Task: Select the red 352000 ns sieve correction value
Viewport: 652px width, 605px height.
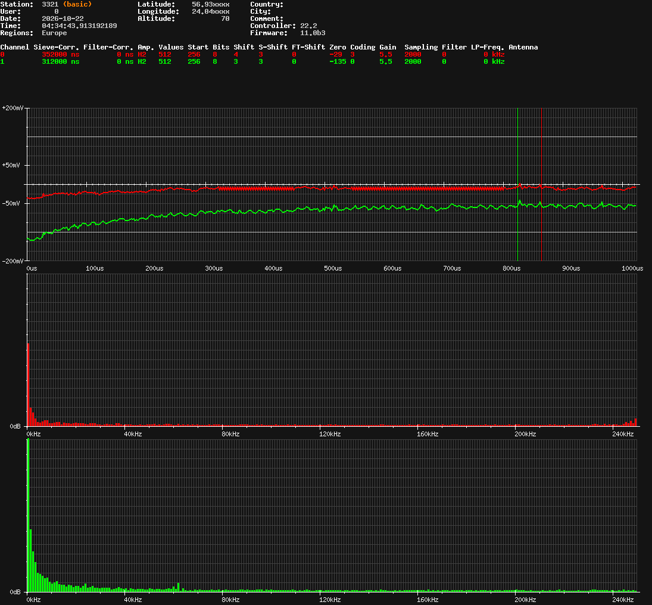Action: pyautogui.click(x=60, y=55)
